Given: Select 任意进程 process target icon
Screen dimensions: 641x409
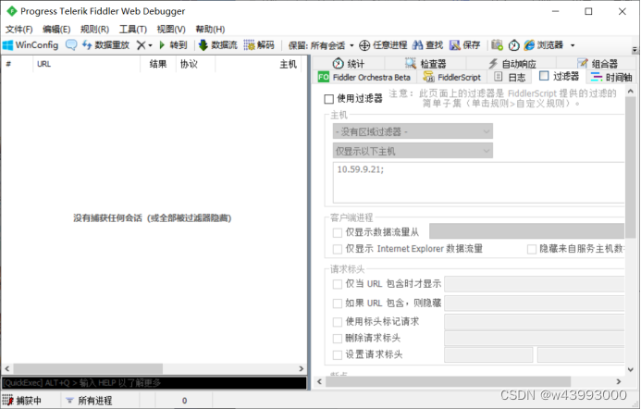Looking at the screenshot, I should pyautogui.click(x=383, y=45).
